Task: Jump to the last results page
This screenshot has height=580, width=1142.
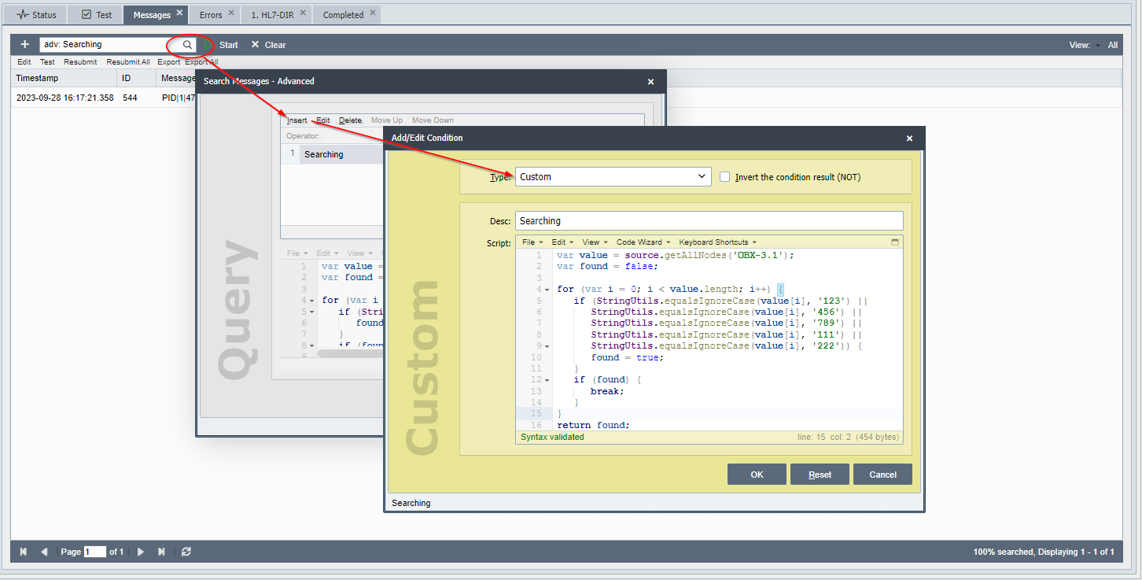Action: (161, 552)
